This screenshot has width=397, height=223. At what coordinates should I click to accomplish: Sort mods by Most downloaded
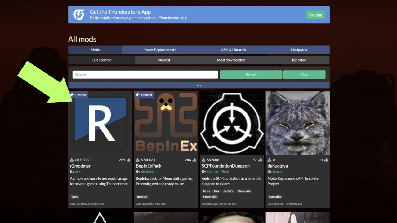[x=231, y=60]
